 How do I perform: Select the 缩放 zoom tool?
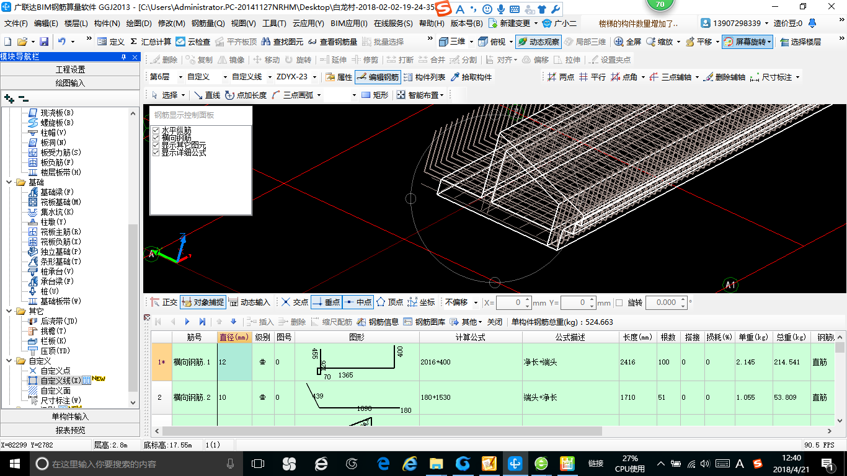[659, 42]
